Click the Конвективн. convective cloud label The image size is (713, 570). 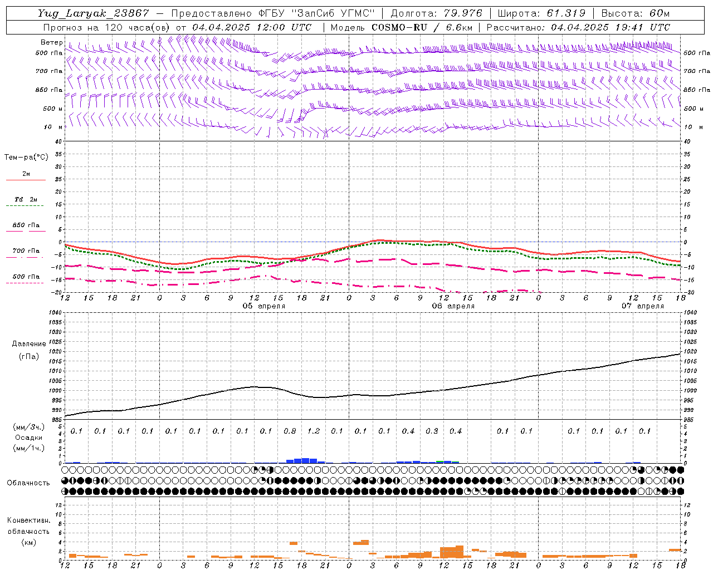pyautogui.click(x=28, y=520)
